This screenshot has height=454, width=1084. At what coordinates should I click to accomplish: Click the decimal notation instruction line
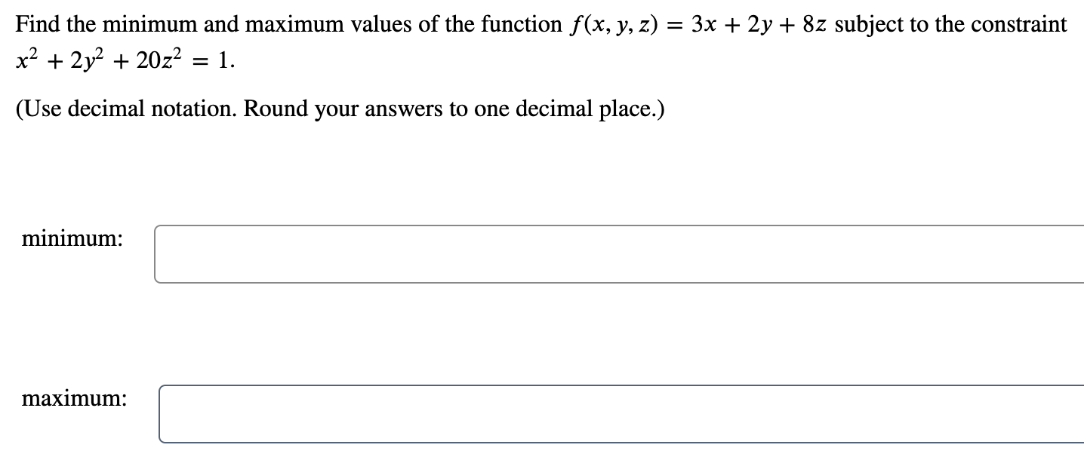pyautogui.click(x=340, y=109)
